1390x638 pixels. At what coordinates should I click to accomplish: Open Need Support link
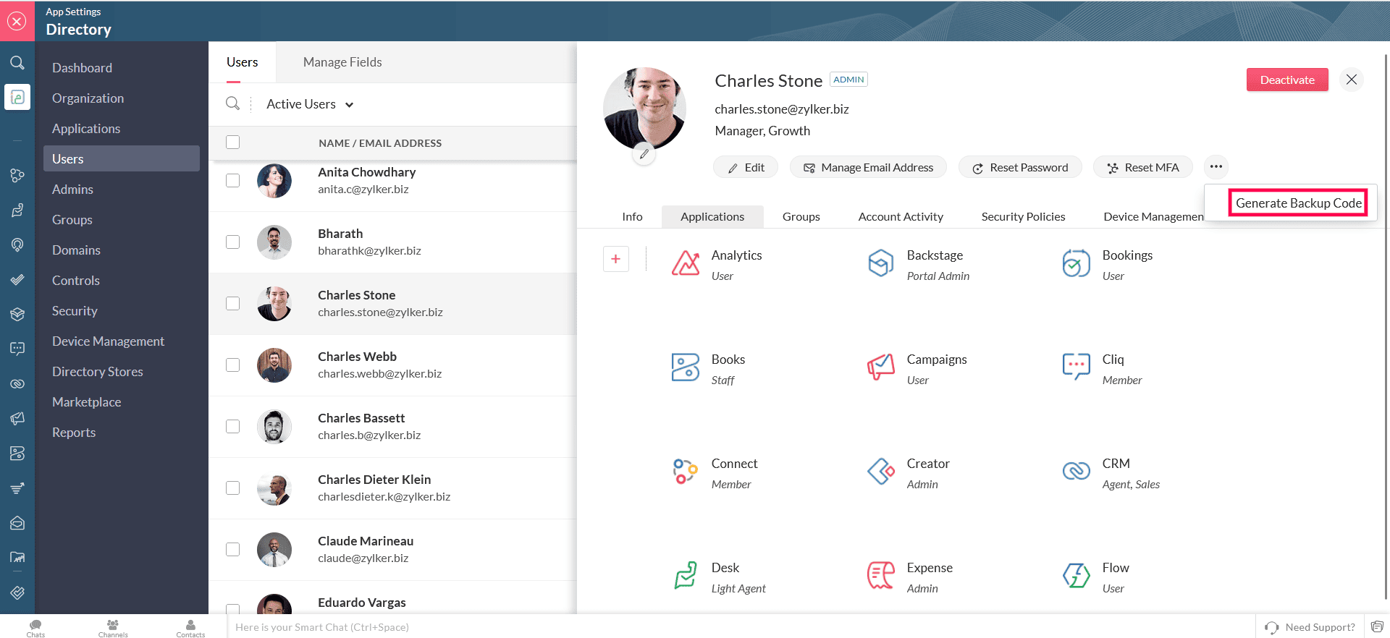(x=1320, y=627)
